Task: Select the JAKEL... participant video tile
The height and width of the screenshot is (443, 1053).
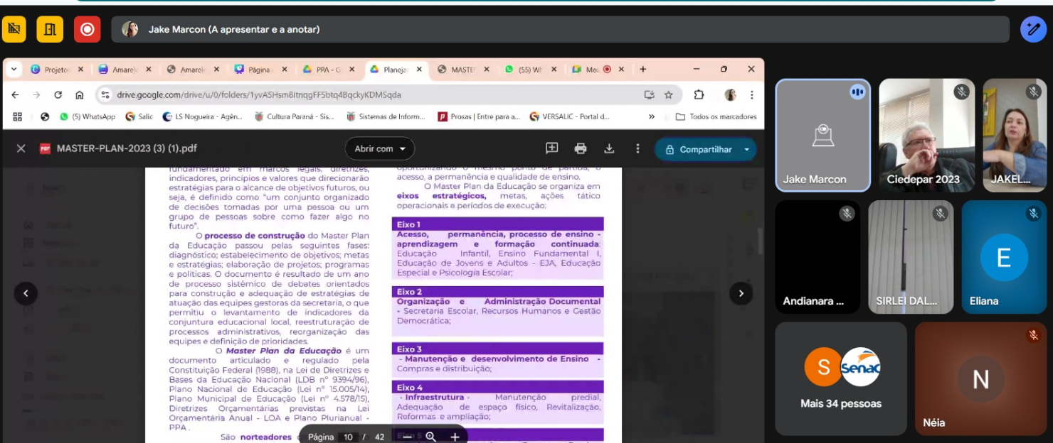Action: (1015, 135)
